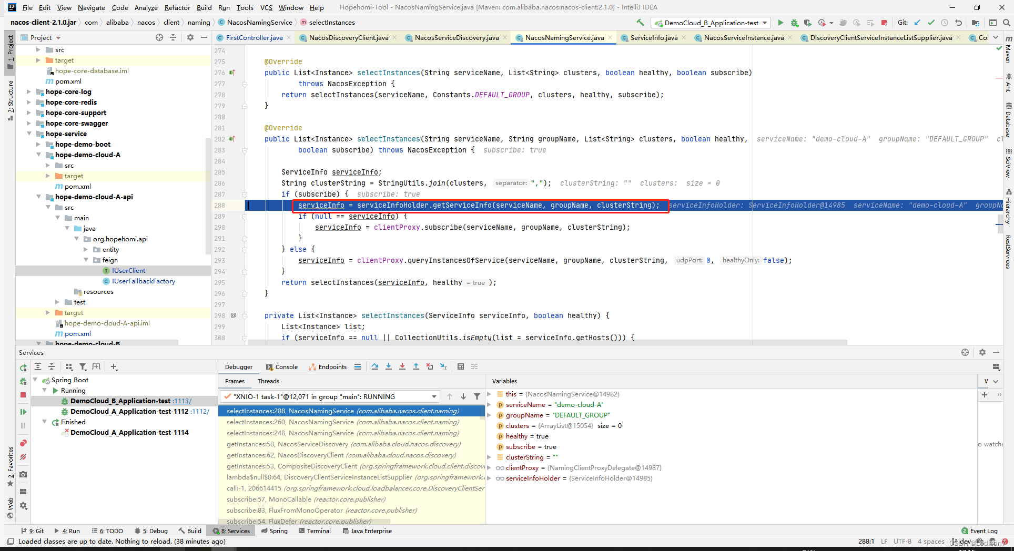The image size is (1014, 551).
Task: Click next frame down arrow in Frames panel
Action: (x=463, y=396)
